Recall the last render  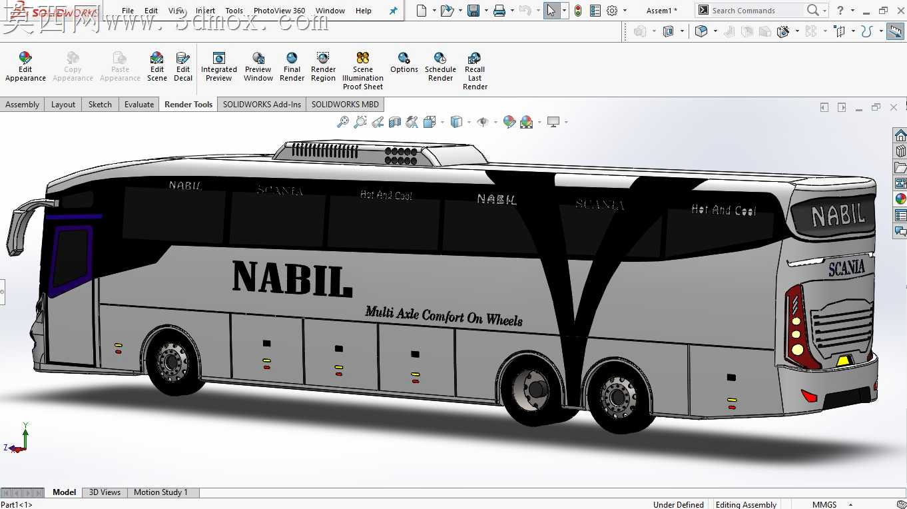click(x=475, y=71)
